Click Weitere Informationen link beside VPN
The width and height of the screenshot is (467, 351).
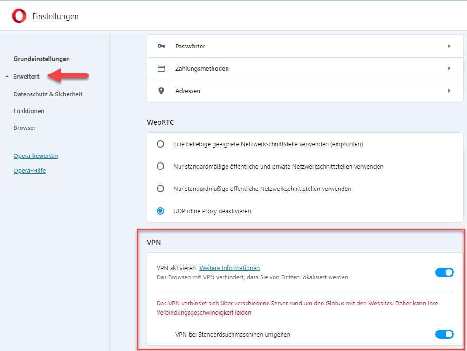click(229, 268)
